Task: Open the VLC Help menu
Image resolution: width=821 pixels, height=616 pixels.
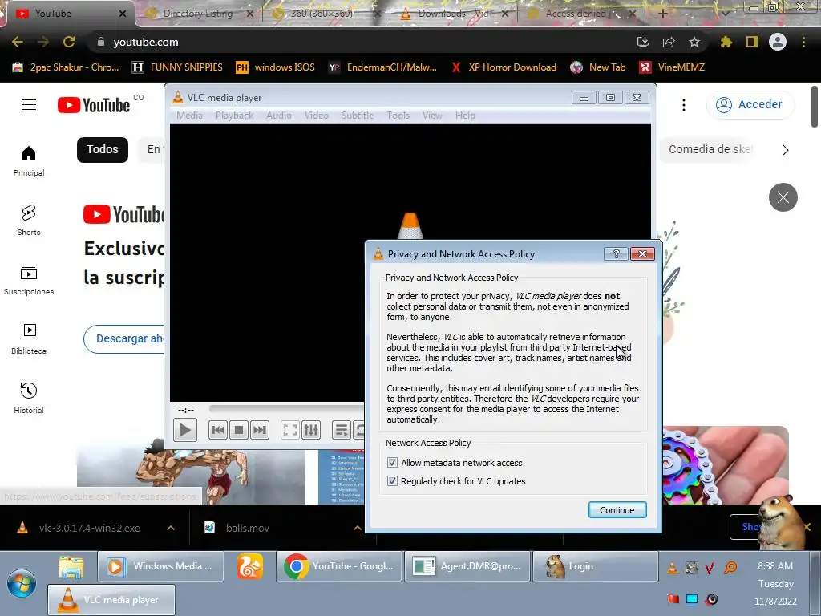Action: tap(465, 115)
